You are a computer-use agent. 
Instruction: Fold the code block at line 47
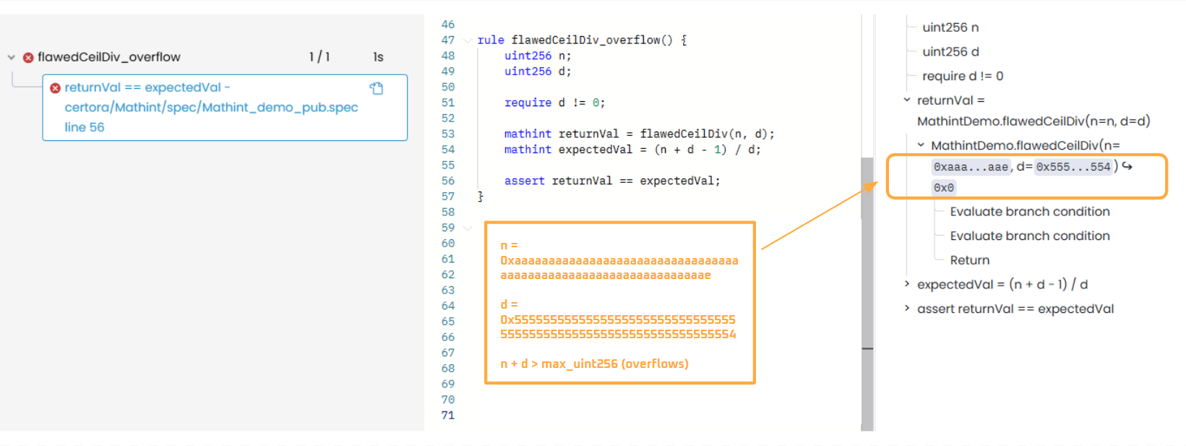coord(468,40)
